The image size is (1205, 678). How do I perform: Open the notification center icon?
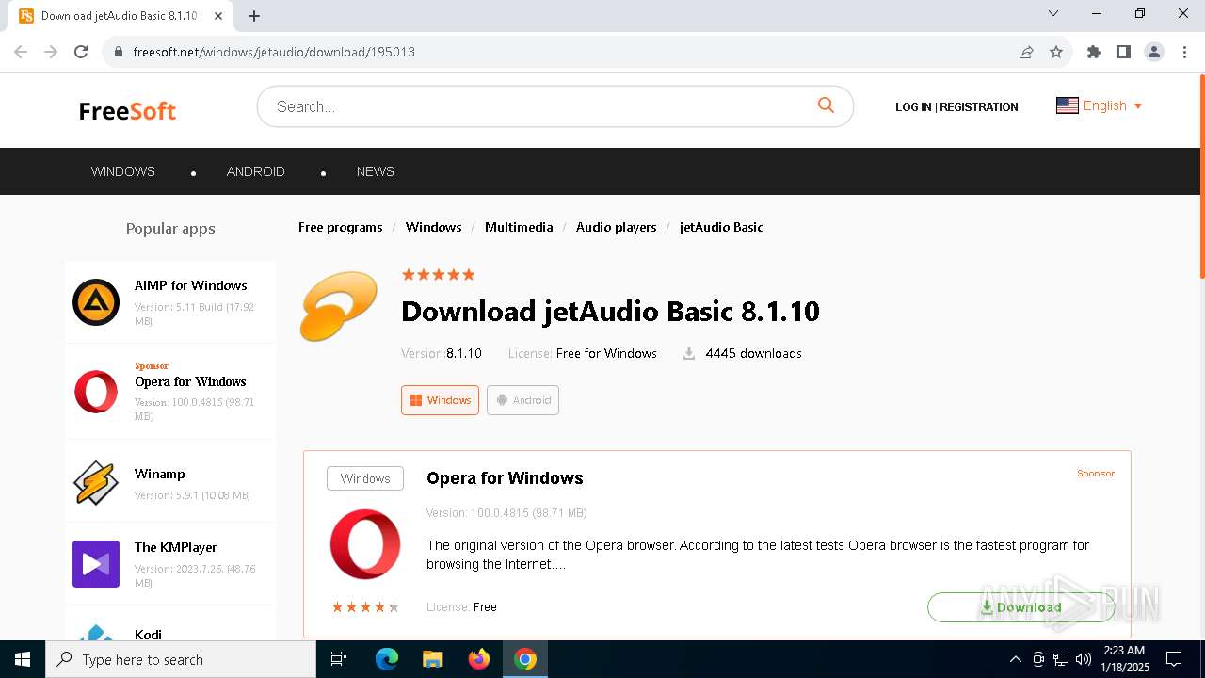pos(1174,659)
